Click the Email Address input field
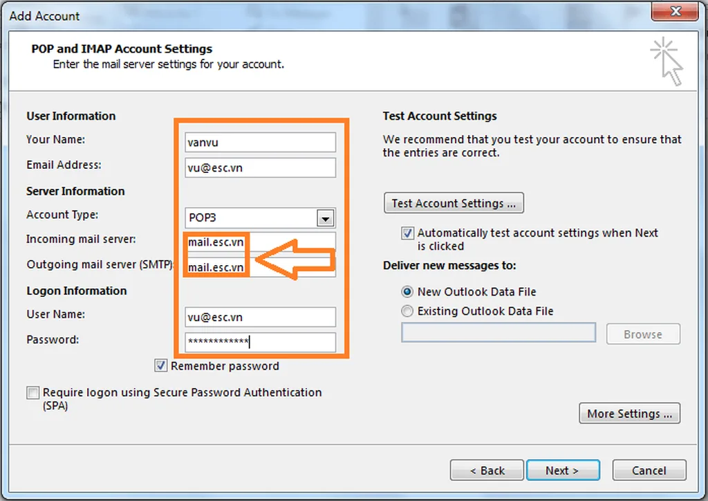 pos(260,167)
